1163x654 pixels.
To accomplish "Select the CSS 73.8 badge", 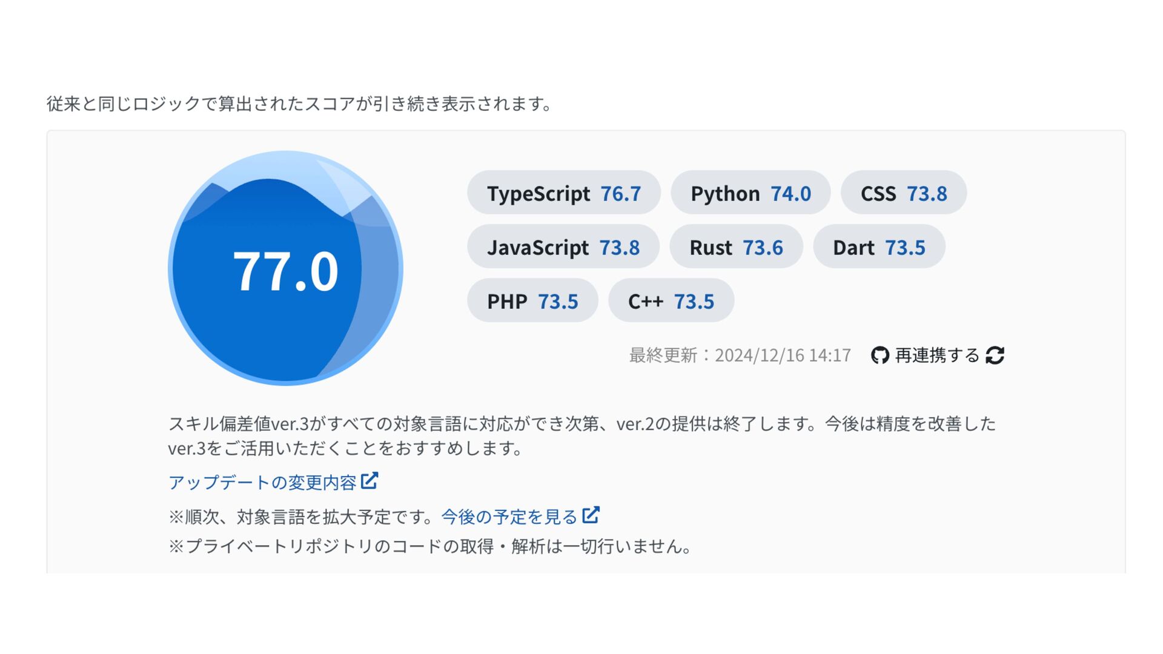I will (x=903, y=193).
